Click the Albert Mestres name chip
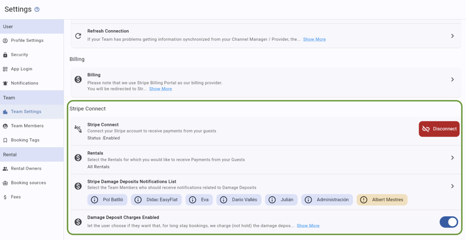Viewport: 469px width, 240px height. pyautogui.click(x=382, y=200)
